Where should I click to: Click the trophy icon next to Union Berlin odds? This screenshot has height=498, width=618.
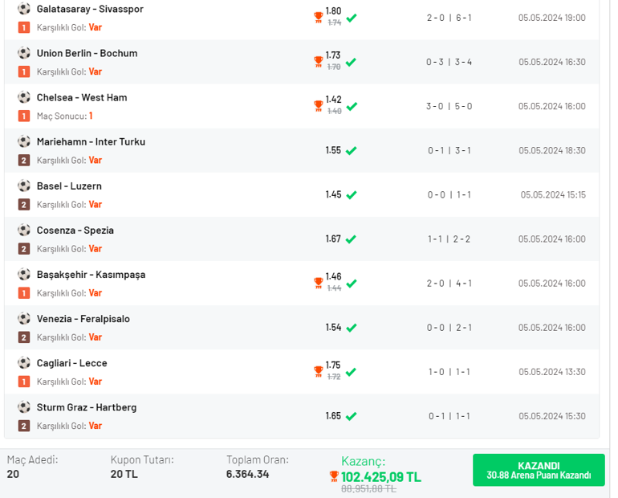pos(318,62)
